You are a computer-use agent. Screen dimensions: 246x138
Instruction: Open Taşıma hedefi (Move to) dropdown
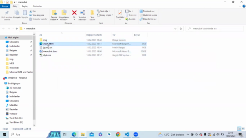pos(54,15)
